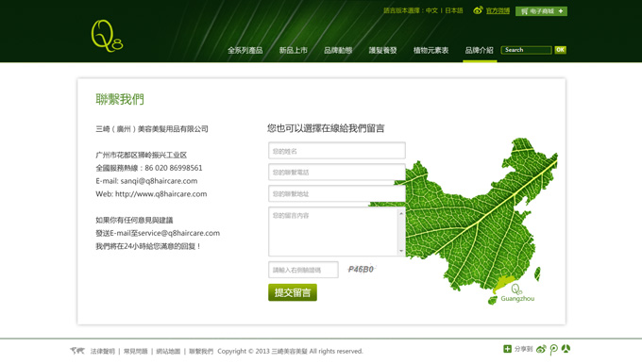Image resolution: width=642 pixels, height=364 pixels.
Task: Click the textarea scrollbar down arrow
Action: point(401,251)
